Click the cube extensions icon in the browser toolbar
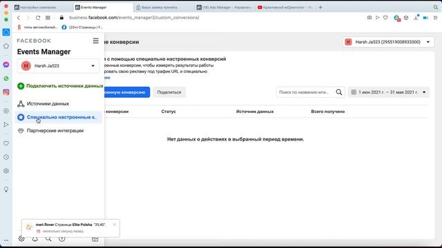Screen dimensions: 442x248 [406, 18]
